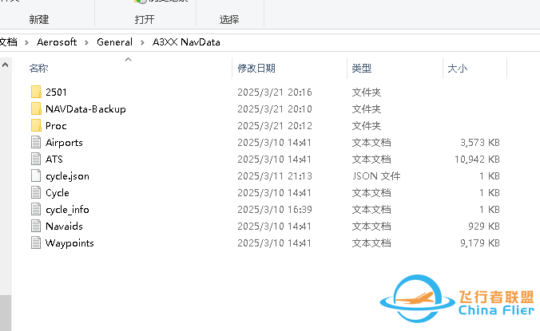The image size is (540, 331).
Task: Navigate to Aerosoft in the address bar
Action: 57,42
